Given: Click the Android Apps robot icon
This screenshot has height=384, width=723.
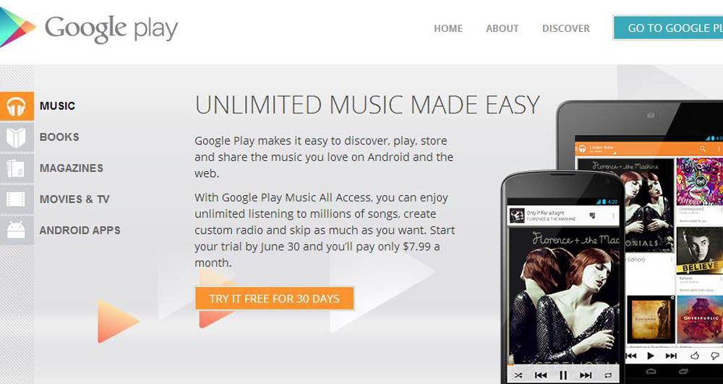Looking at the screenshot, I should coord(17,230).
